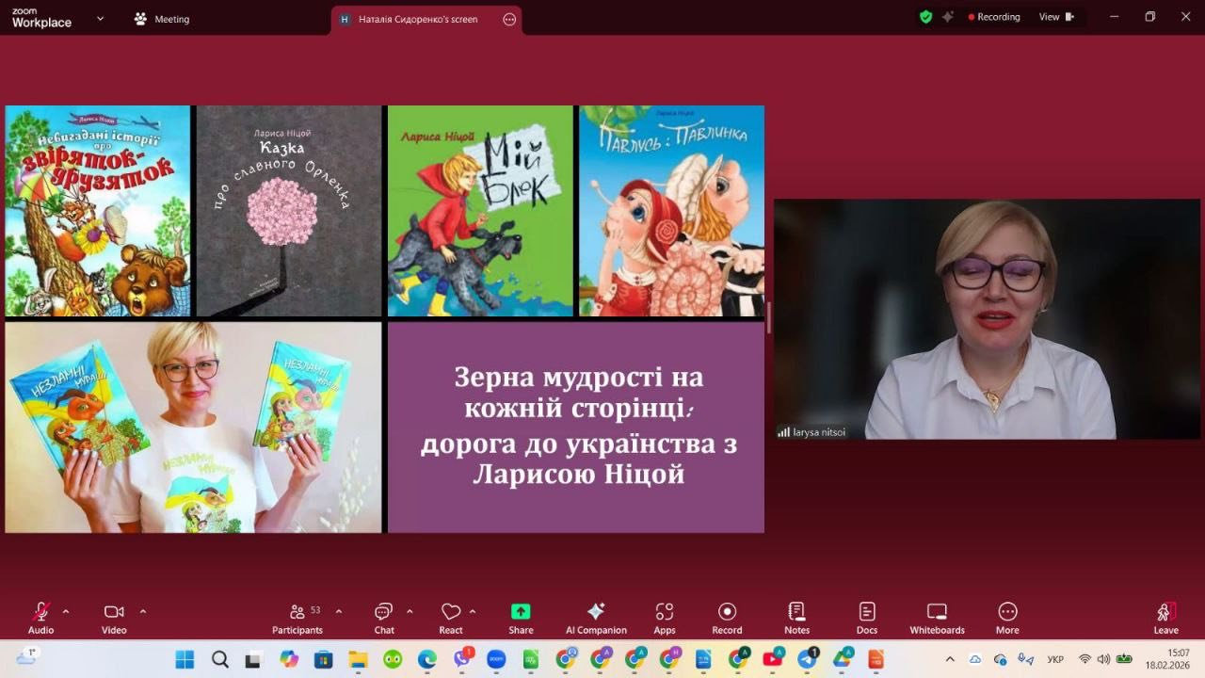The width and height of the screenshot is (1205, 678).
Task: Click the Record button in toolbar
Action: coord(727,618)
